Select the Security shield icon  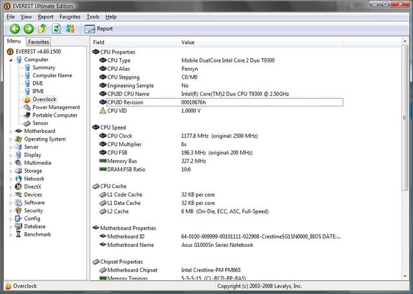click(19, 211)
